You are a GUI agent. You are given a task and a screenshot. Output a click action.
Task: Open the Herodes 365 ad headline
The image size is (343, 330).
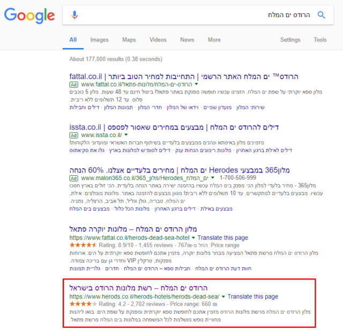[x=180, y=170]
